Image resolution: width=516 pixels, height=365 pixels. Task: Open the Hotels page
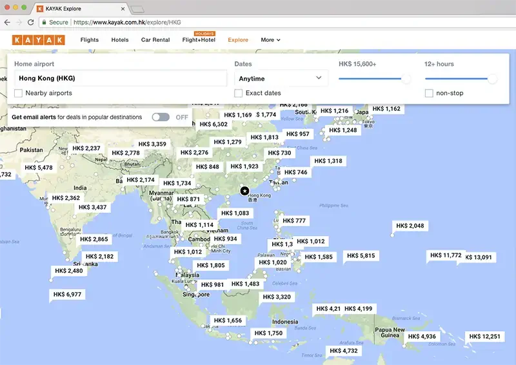tap(120, 40)
